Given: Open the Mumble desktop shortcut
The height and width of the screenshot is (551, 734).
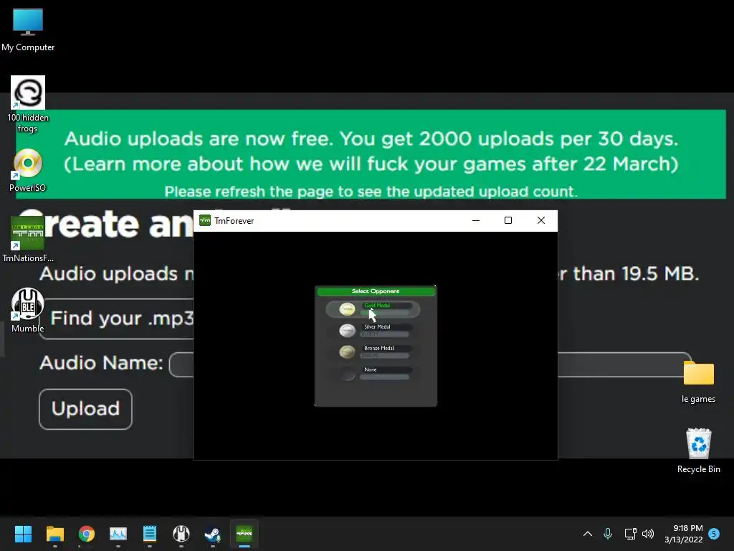Looking at the screenshot, I should 28,310.
